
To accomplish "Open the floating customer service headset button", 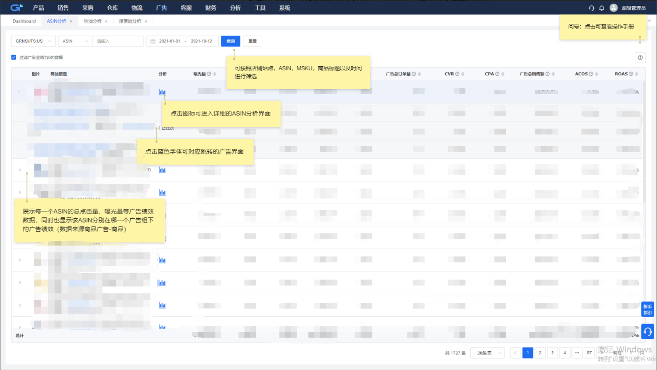I will [647, 331].
